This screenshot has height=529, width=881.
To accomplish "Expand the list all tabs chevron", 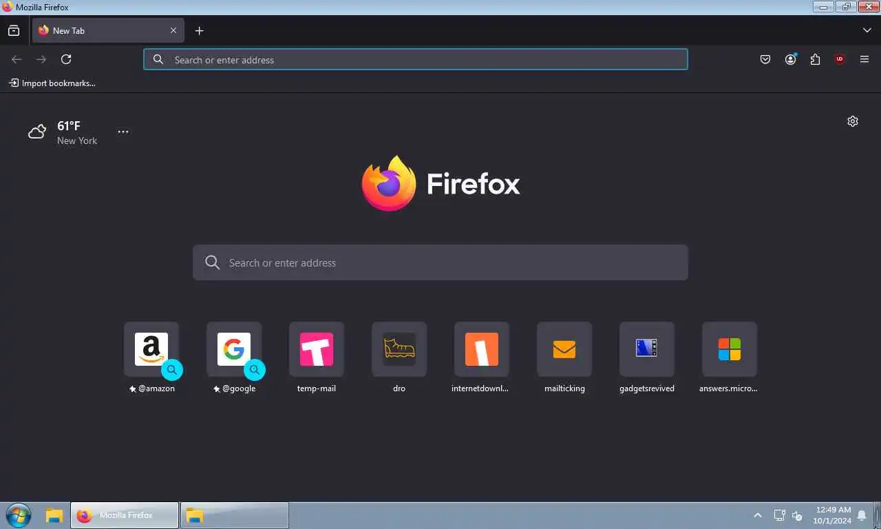I will (x=867, y=30).
